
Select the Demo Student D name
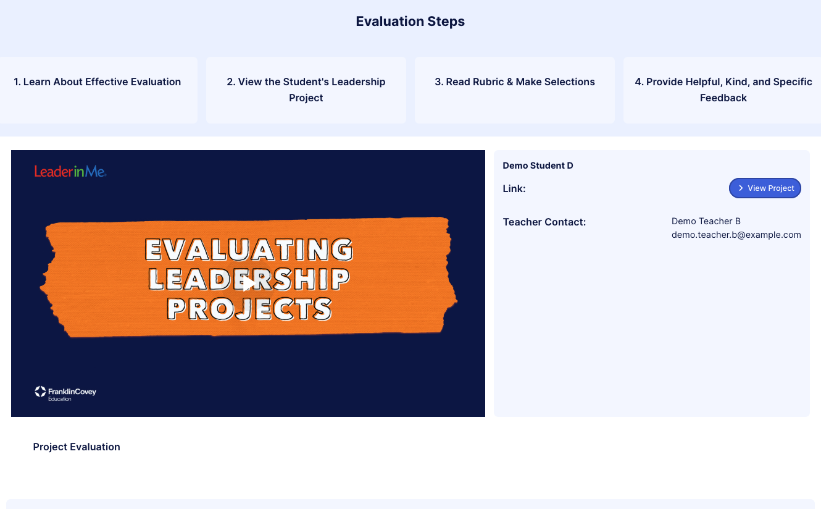(x=538, y=166)
